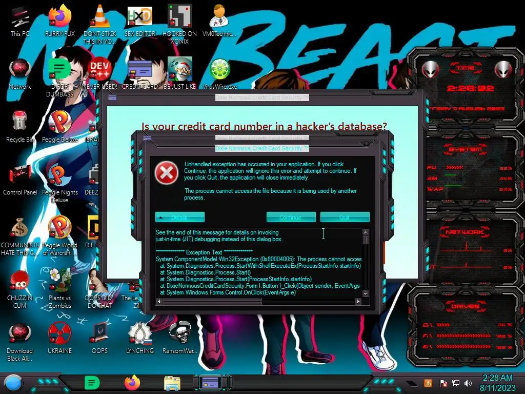
Task: Open the UKRAINE radiation icon
Action: pyautogui.click(x=59, y=339)
